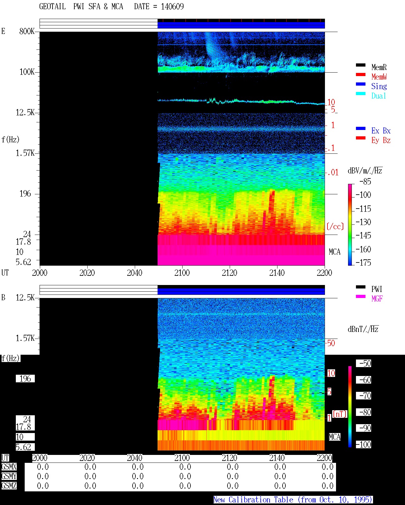Click the DATE = 140609 text
Screen dimensions: 405x505
pyautogui.click(x=159, y=7)
